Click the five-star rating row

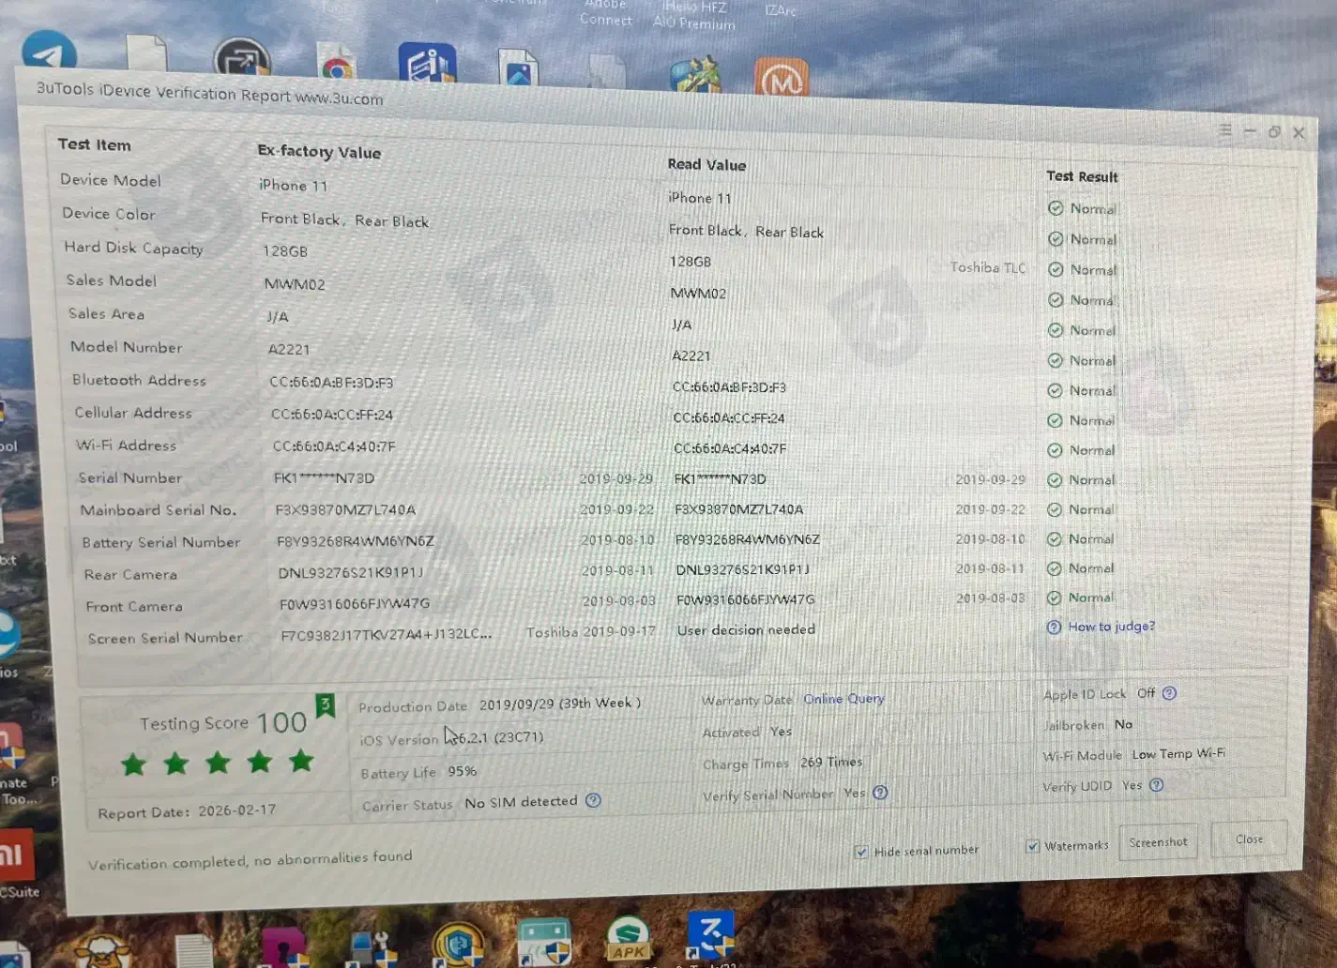pyautogui.click(x=218, y=763)
